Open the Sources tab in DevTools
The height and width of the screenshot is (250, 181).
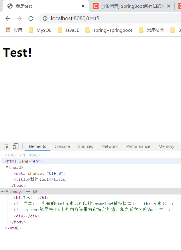(x=86, y=146)
